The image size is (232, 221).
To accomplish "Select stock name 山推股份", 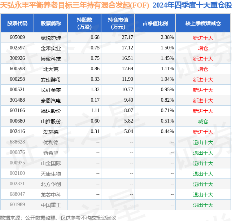I will 51,121.
